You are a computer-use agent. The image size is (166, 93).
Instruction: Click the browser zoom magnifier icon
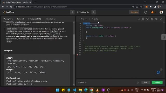tap(133, 7)
